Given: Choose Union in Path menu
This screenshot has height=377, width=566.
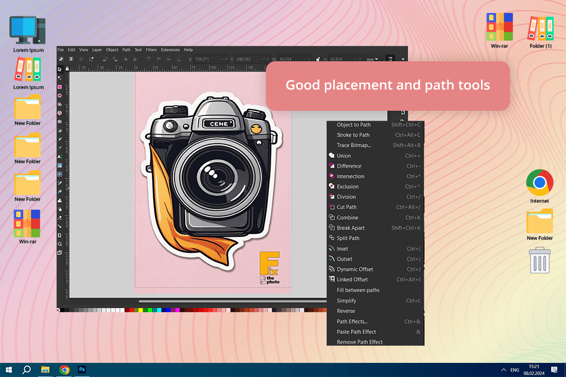Looking at the screenshot, I should [x=376, y=156].
